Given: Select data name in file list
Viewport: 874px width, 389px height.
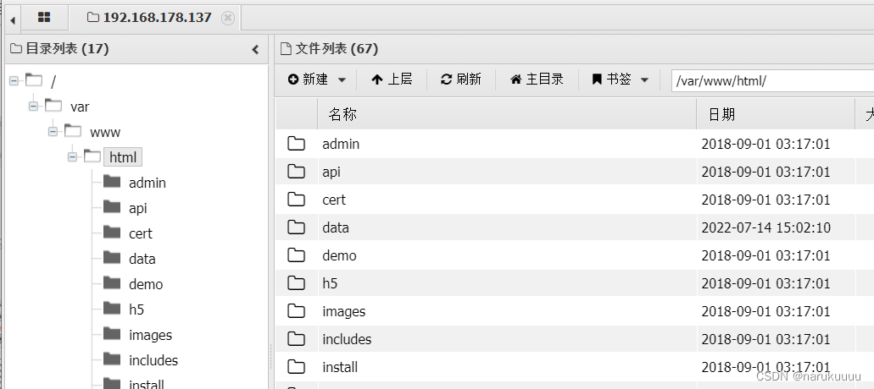Looking at the screenshot, I should point(336,227).
